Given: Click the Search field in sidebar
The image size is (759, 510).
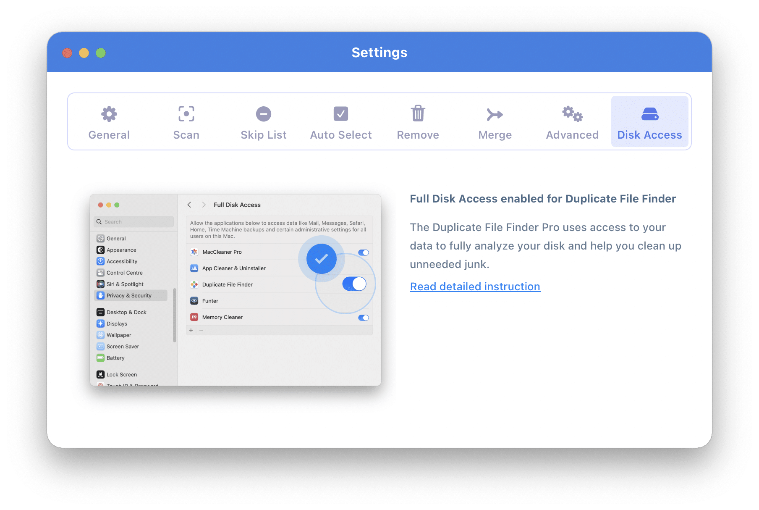Looking at the screenshot, I should click(134, 222).
